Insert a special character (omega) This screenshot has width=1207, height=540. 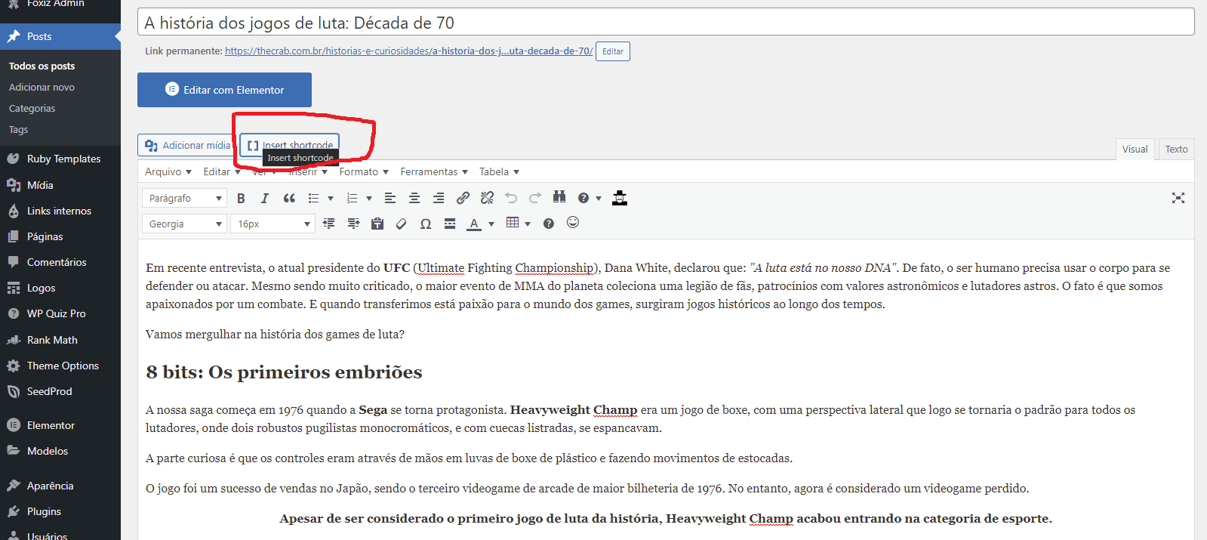point(426,224)
